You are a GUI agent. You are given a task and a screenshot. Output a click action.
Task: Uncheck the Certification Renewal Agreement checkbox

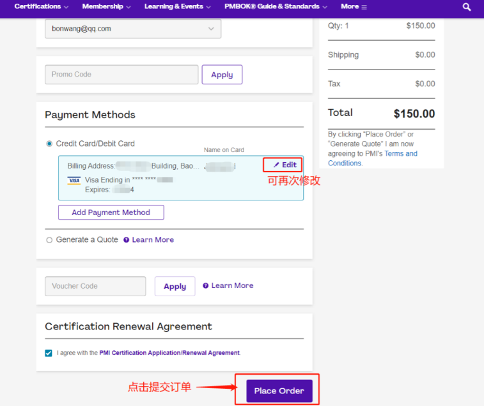pyautogui.click(x=49, y=353)
